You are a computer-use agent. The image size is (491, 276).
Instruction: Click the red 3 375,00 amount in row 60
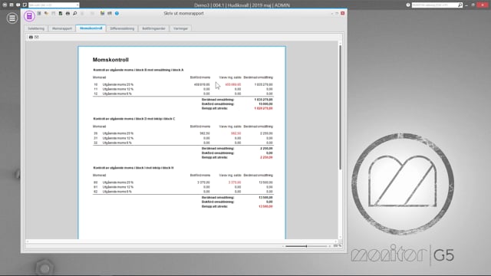tap(235, 182)
